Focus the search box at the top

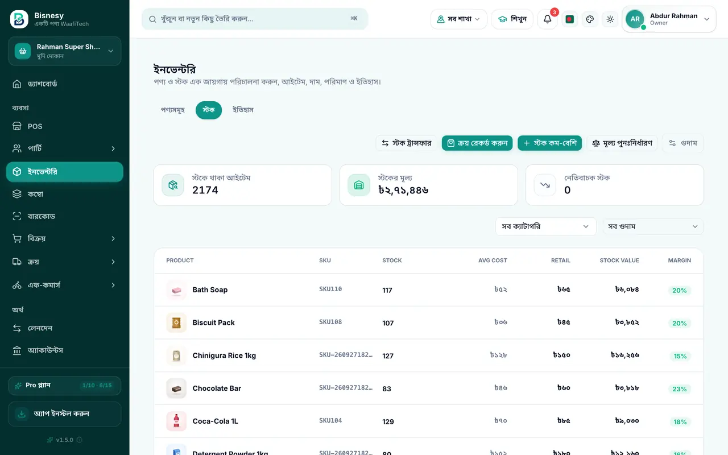(x=255, y=19)
